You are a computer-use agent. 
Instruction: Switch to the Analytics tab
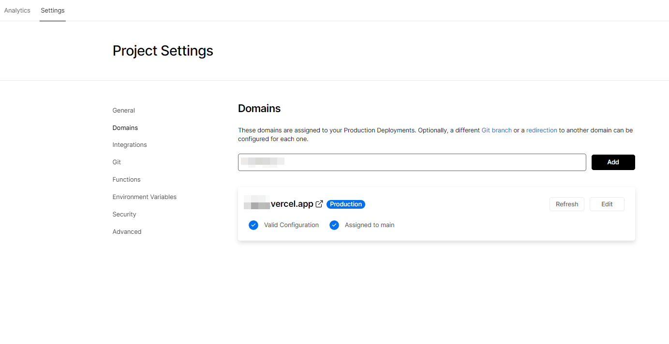[17, 11]
